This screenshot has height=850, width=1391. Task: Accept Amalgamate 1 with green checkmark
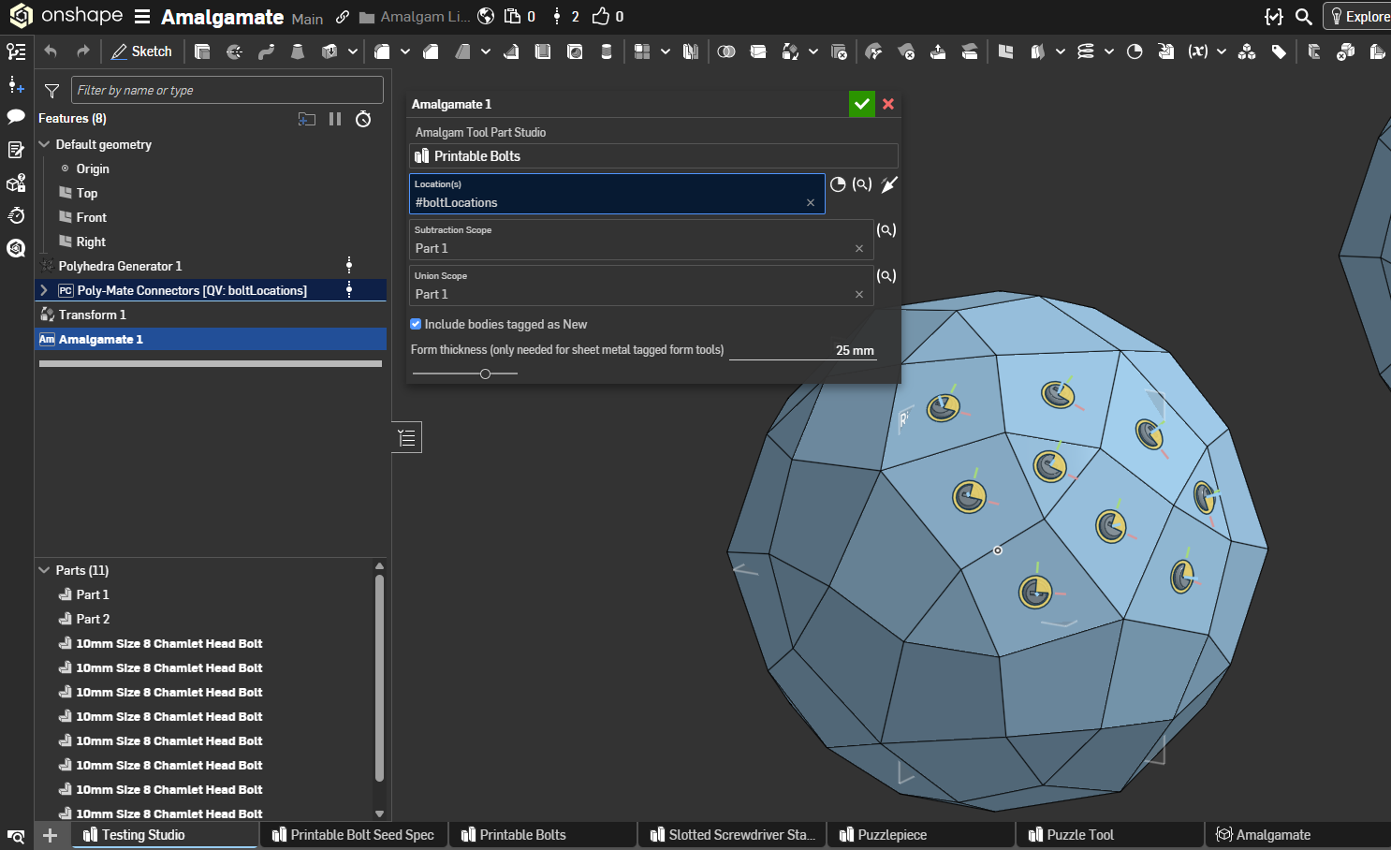(861, 104)
